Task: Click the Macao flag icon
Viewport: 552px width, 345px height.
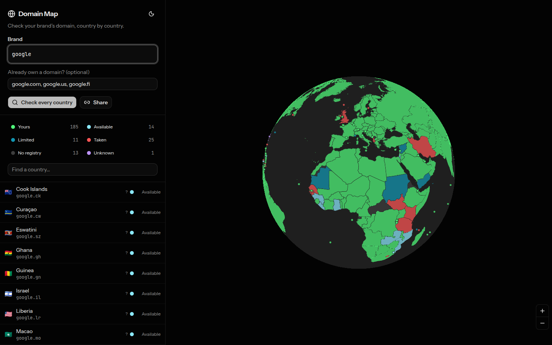Action: [8, 334]
